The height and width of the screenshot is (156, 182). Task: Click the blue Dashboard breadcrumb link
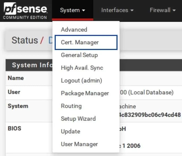pyautogui.click(x=50, y=40)
